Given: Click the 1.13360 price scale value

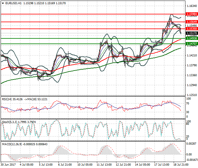Looking at the screenshot, I should (x=192, y=75).
